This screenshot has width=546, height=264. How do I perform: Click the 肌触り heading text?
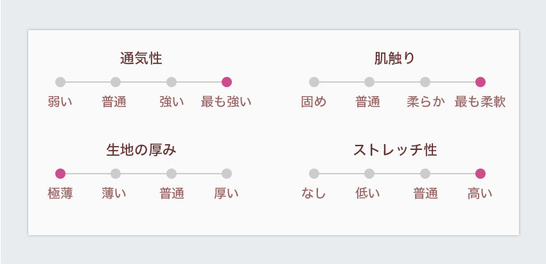[395, 58]
